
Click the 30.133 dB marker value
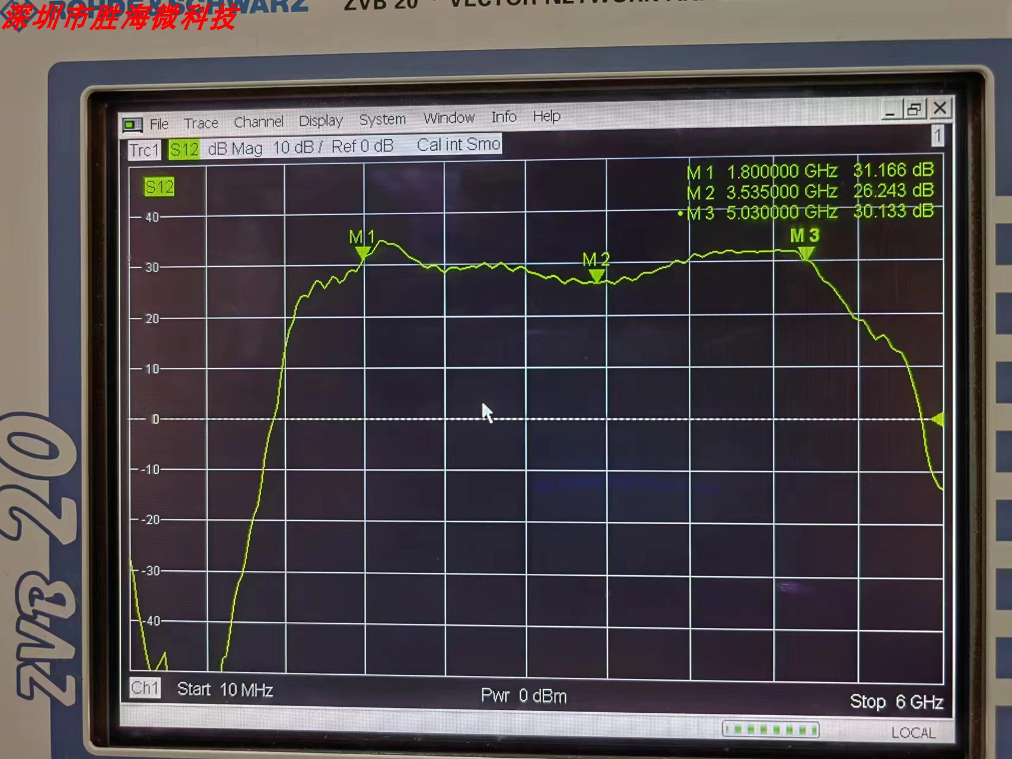(893, 211)
